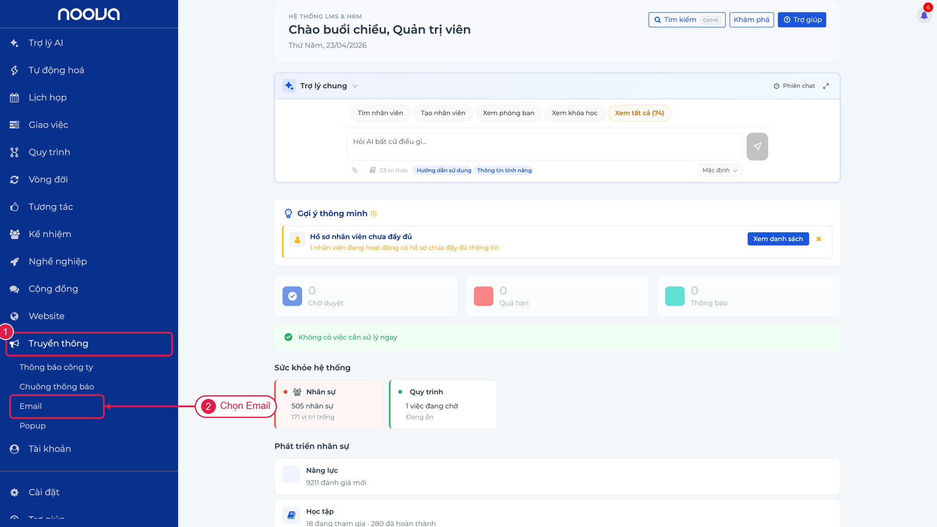The height and width of the screenshot is (527, 937).
Task: Click the Trợ lý AI sparkle icon
Action: (15, 43)
